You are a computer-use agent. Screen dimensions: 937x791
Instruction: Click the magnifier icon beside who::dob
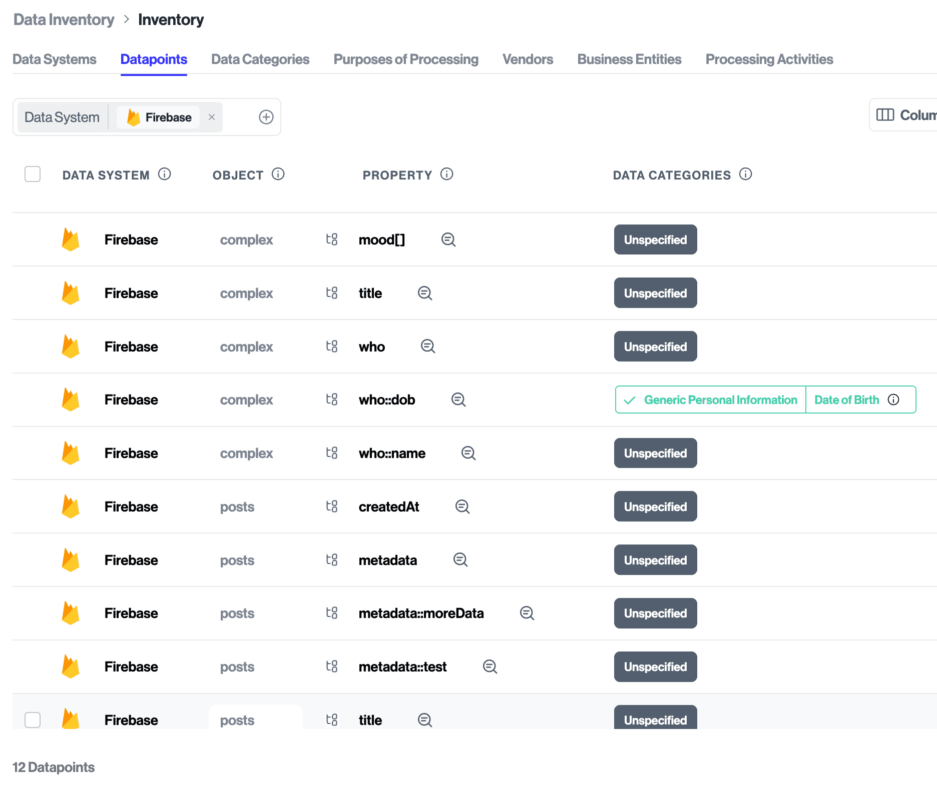pyautogui.click(x=457, y=399)
